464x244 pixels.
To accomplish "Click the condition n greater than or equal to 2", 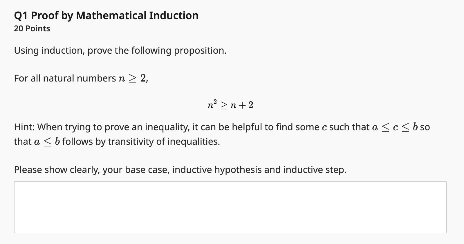I will (x=132, y=78).
